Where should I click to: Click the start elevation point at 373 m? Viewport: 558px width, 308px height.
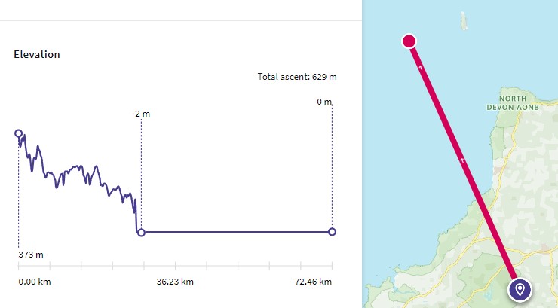19,133
